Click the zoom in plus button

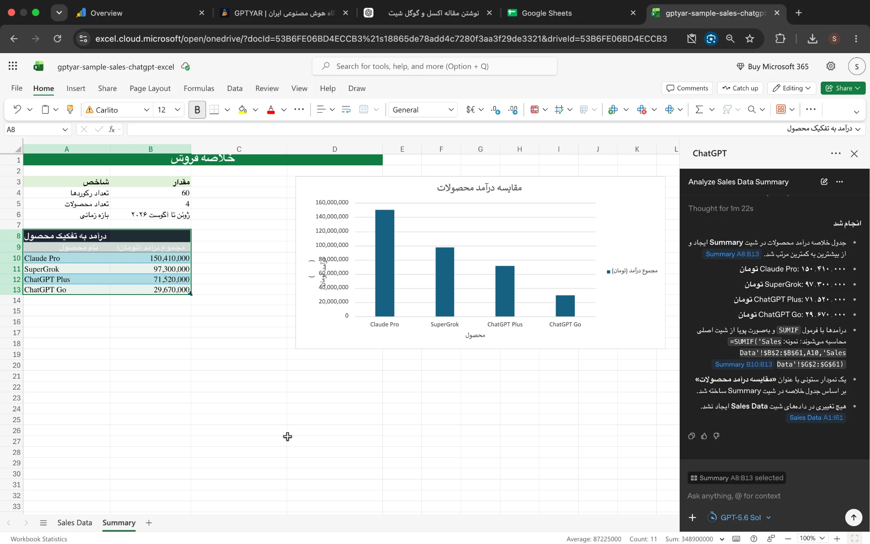837,538
